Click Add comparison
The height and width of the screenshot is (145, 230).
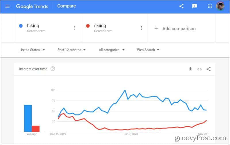click(x=175, y=28)
